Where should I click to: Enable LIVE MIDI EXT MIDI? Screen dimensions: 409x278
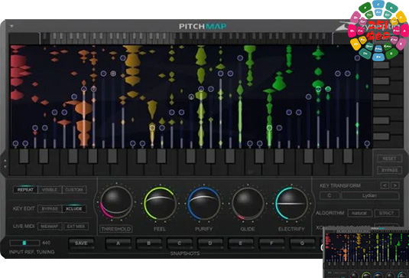(76, 226)
